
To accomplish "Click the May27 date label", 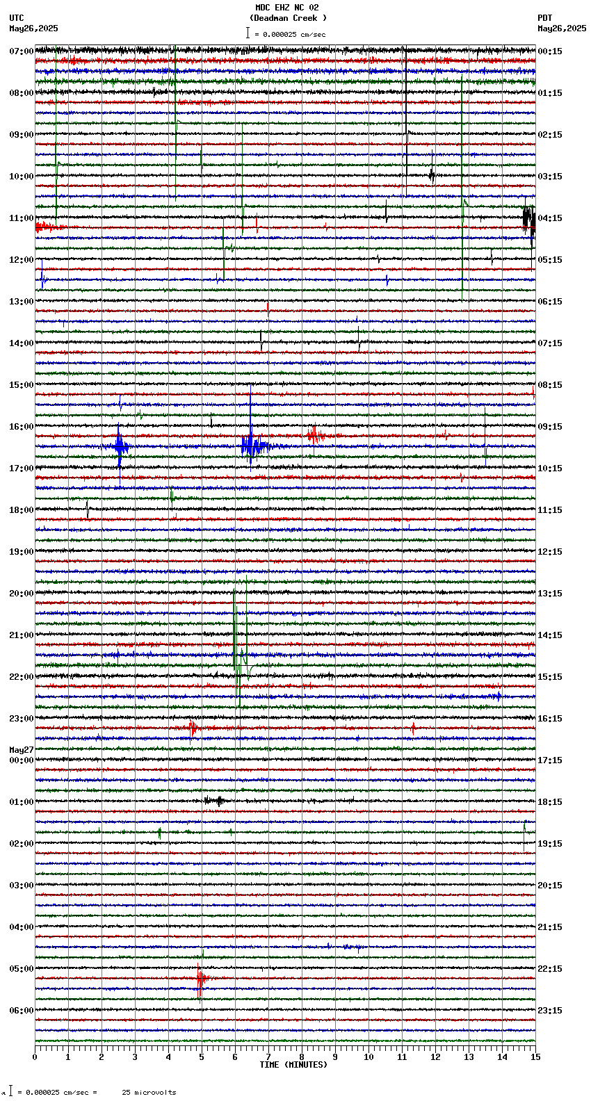I will pos(22,750).
